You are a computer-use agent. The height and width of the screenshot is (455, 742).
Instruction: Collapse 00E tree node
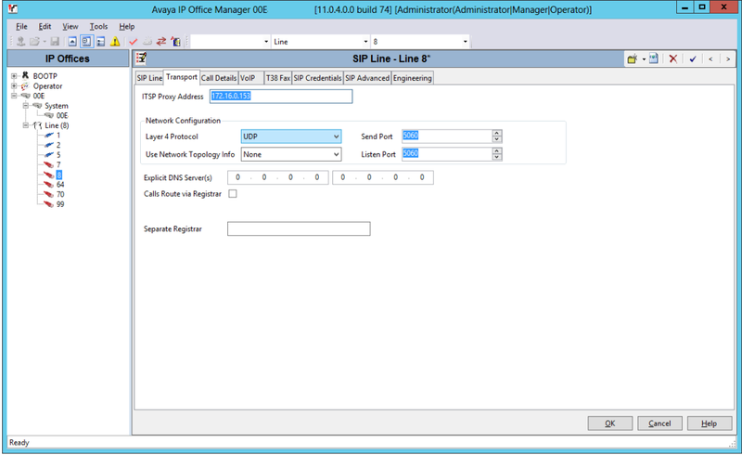(x=14, y=96)
